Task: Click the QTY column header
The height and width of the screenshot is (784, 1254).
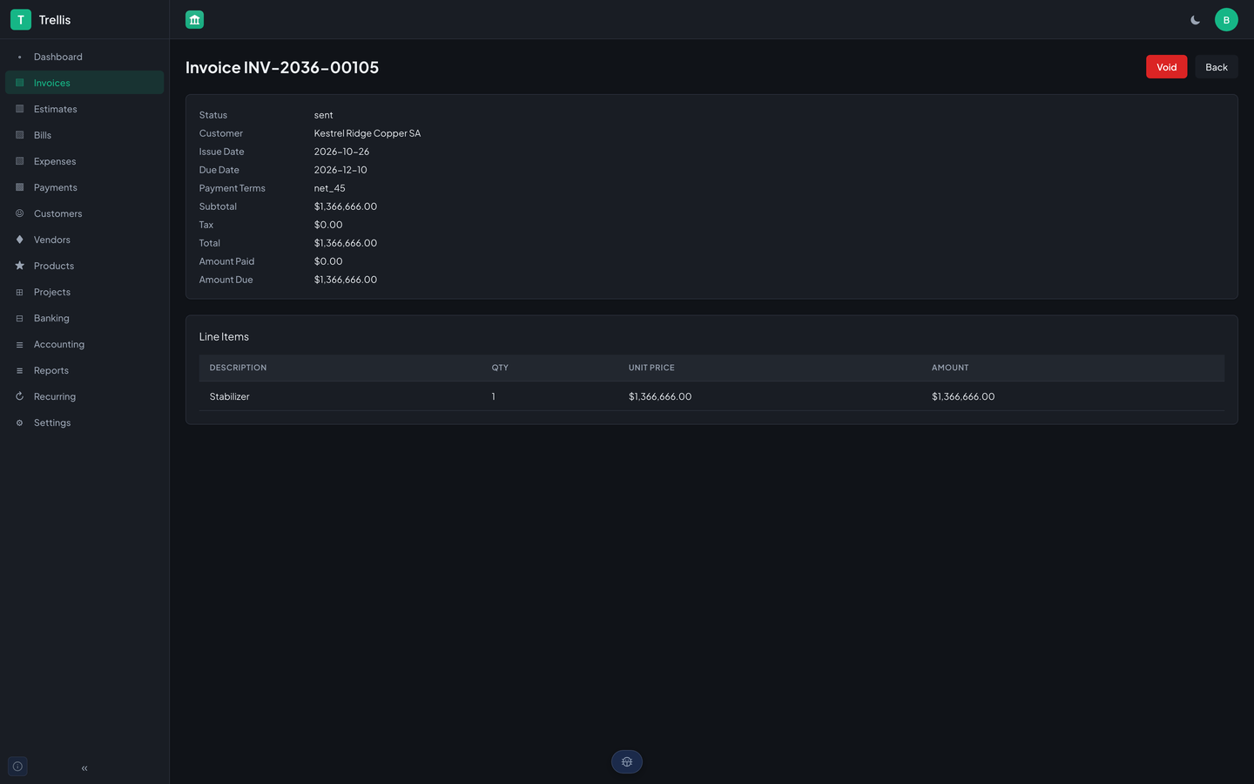Action: [x=500, y=368]
